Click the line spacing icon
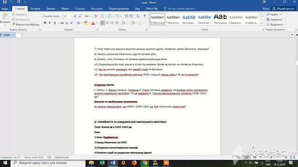The image size is (298, 167). tap(124, 23)
